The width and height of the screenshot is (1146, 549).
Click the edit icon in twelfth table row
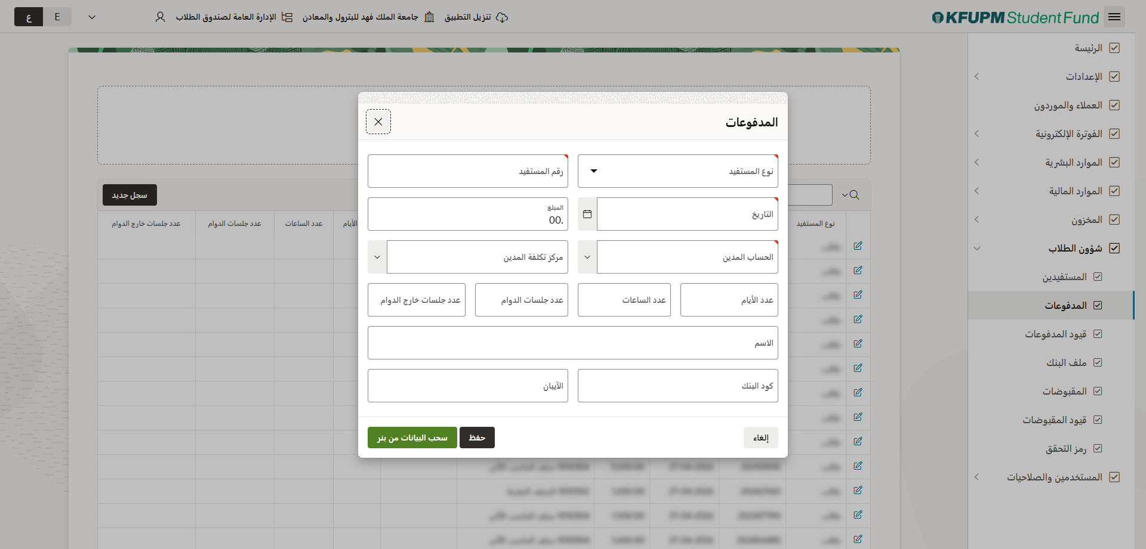pos(858,514)
